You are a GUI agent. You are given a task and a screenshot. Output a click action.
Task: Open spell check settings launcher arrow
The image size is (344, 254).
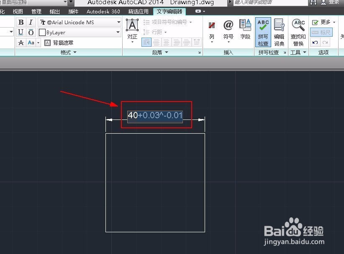pos(285,52)
